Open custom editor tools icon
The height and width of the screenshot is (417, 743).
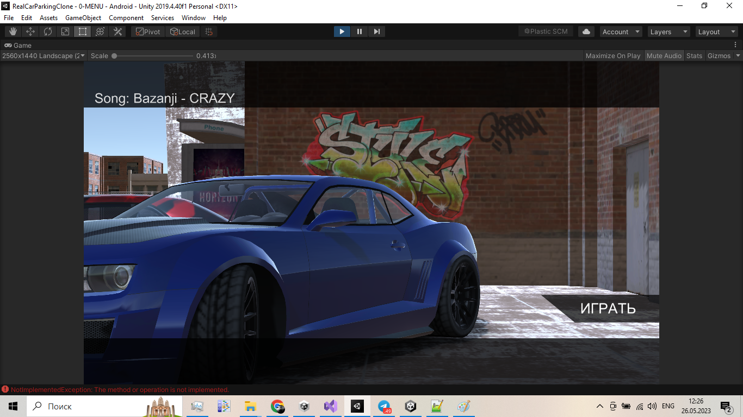point(117,31)
